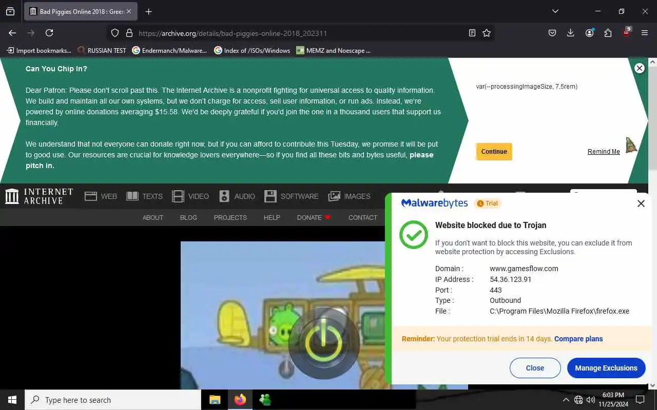The height and width of the screenshot is (410, 657).
Task: Click the DONATE link with heart
Action: 314,218
